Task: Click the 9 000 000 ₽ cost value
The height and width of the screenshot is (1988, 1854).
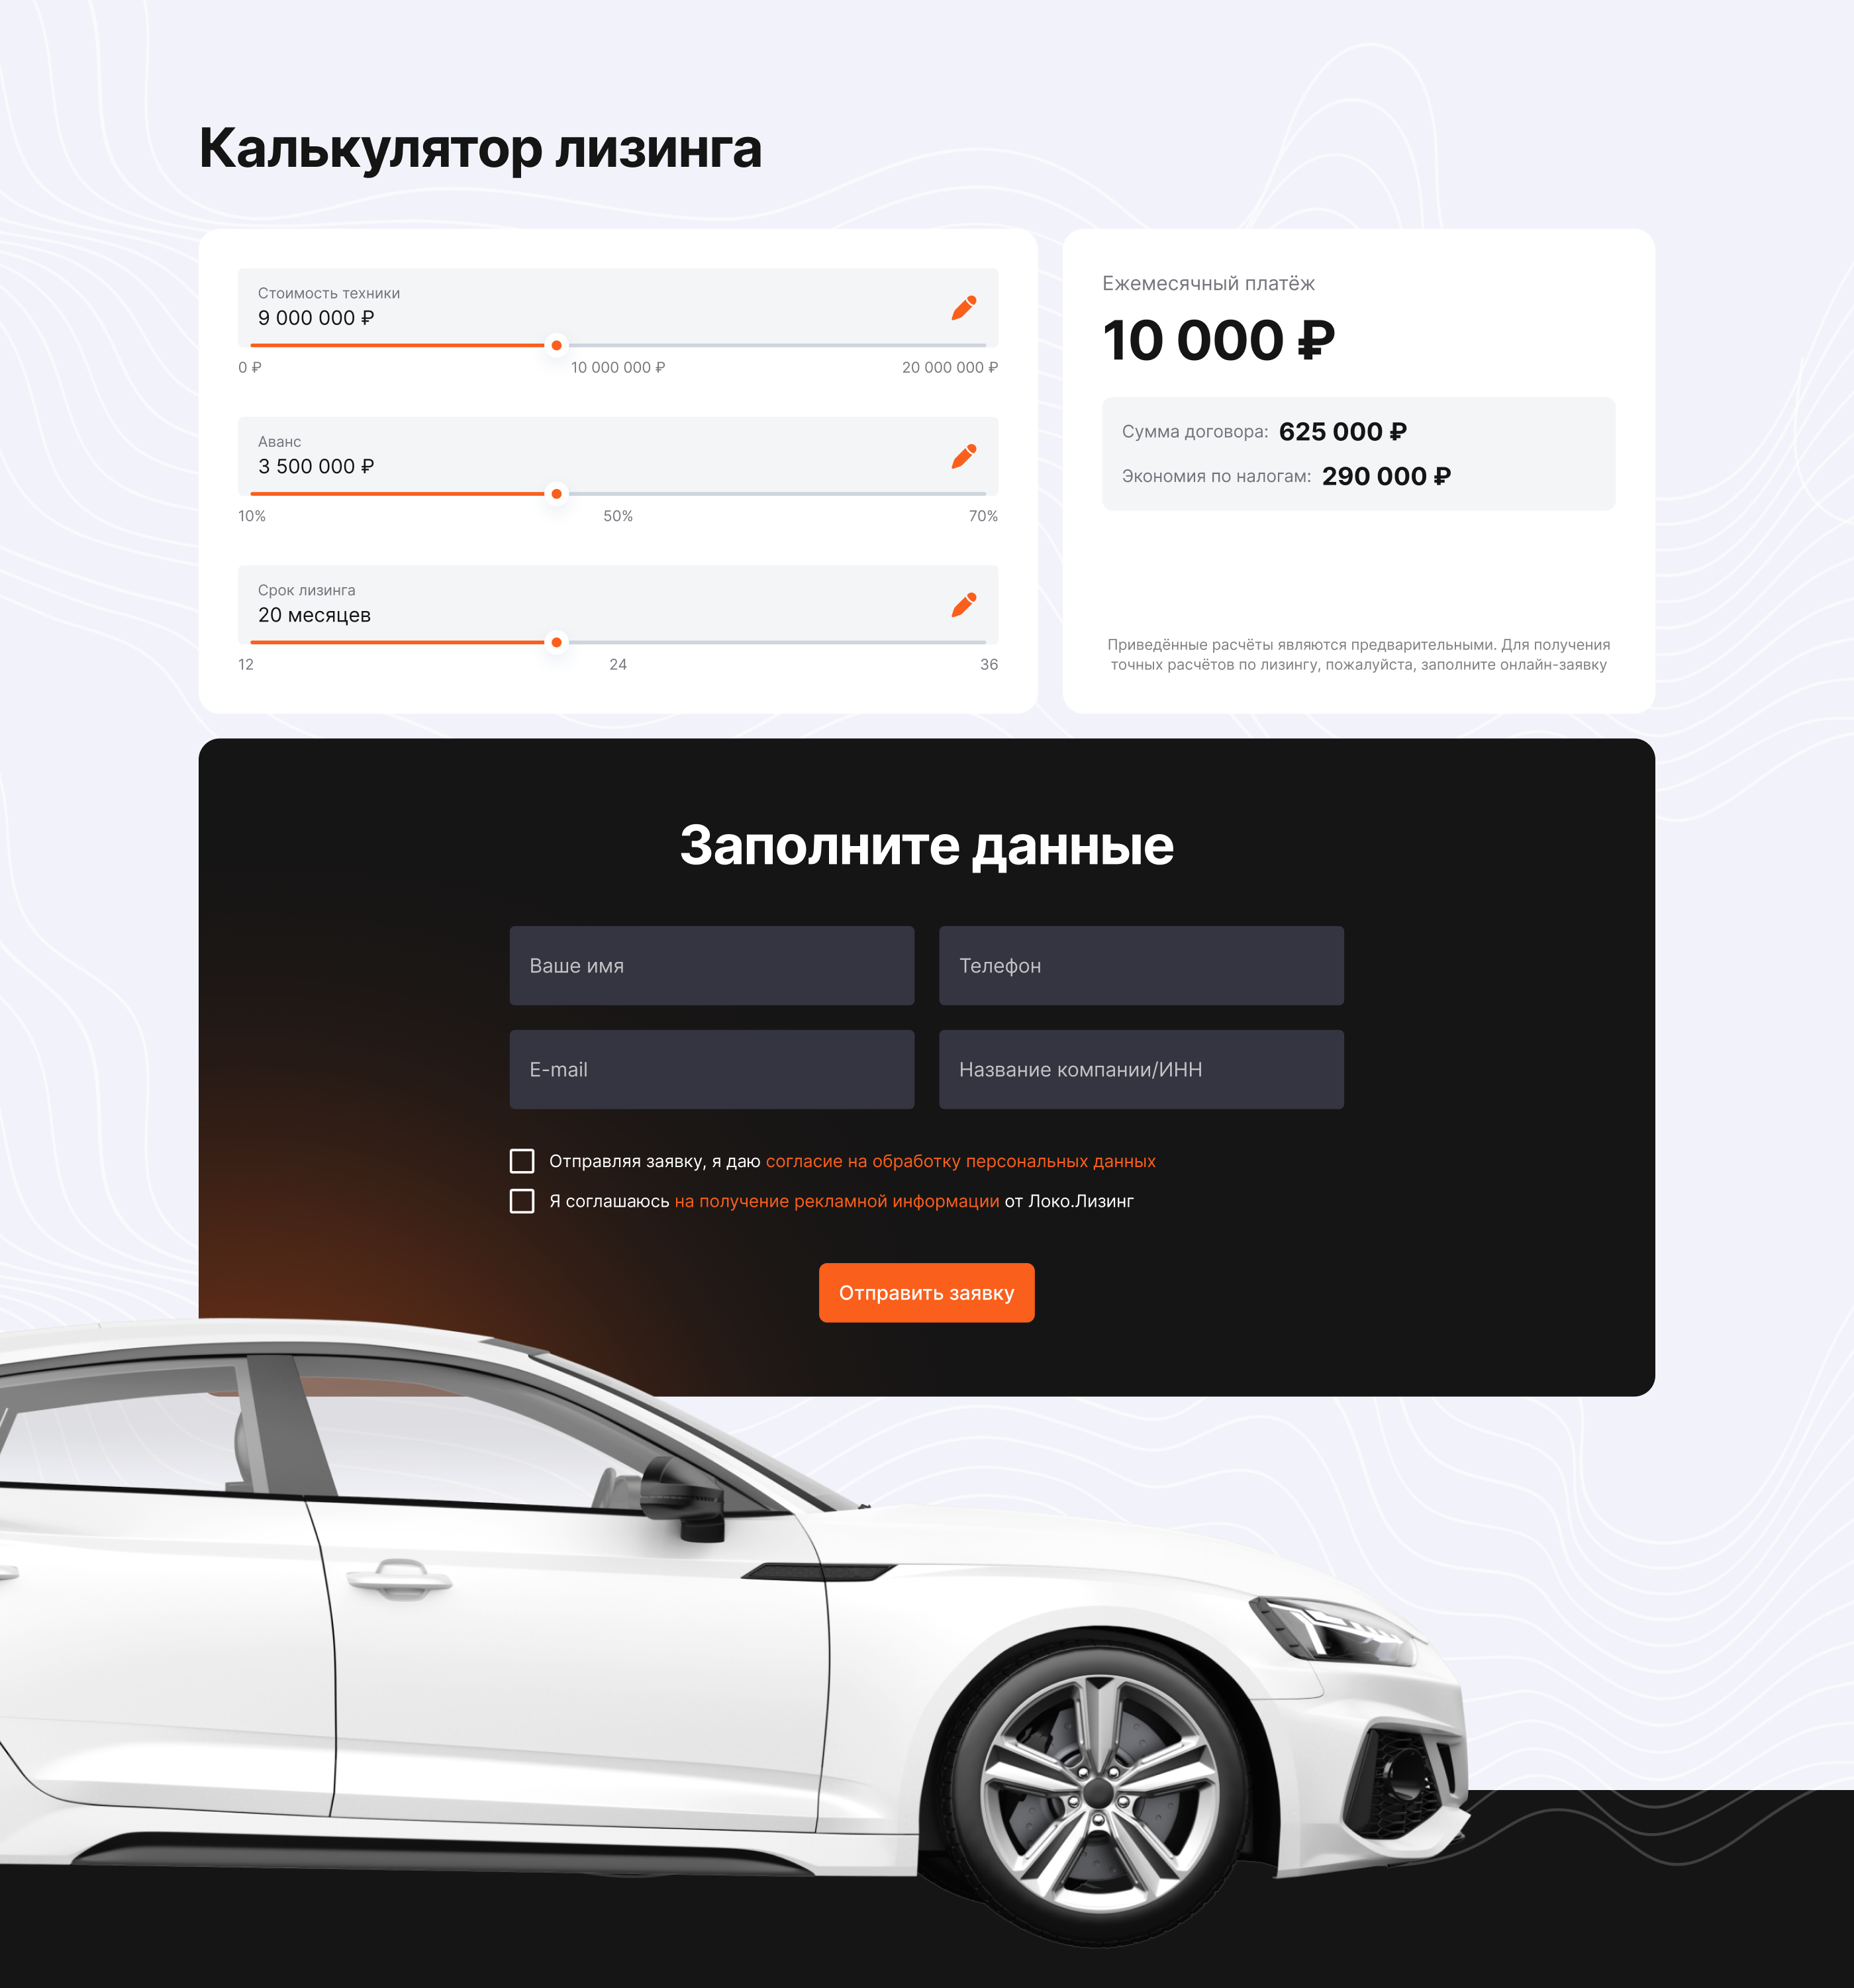Action: 316,318
